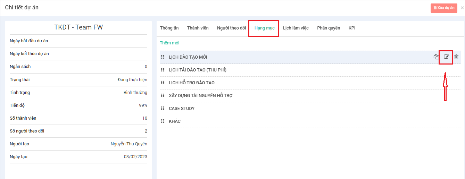Select the Hạng mục tab
Screen dimensions: 465x179
click(264, 28)
